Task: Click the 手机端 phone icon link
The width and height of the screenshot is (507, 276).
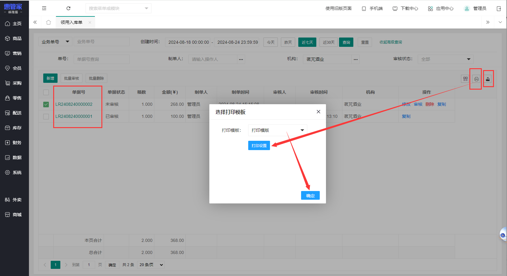Action: click(372, 8)
